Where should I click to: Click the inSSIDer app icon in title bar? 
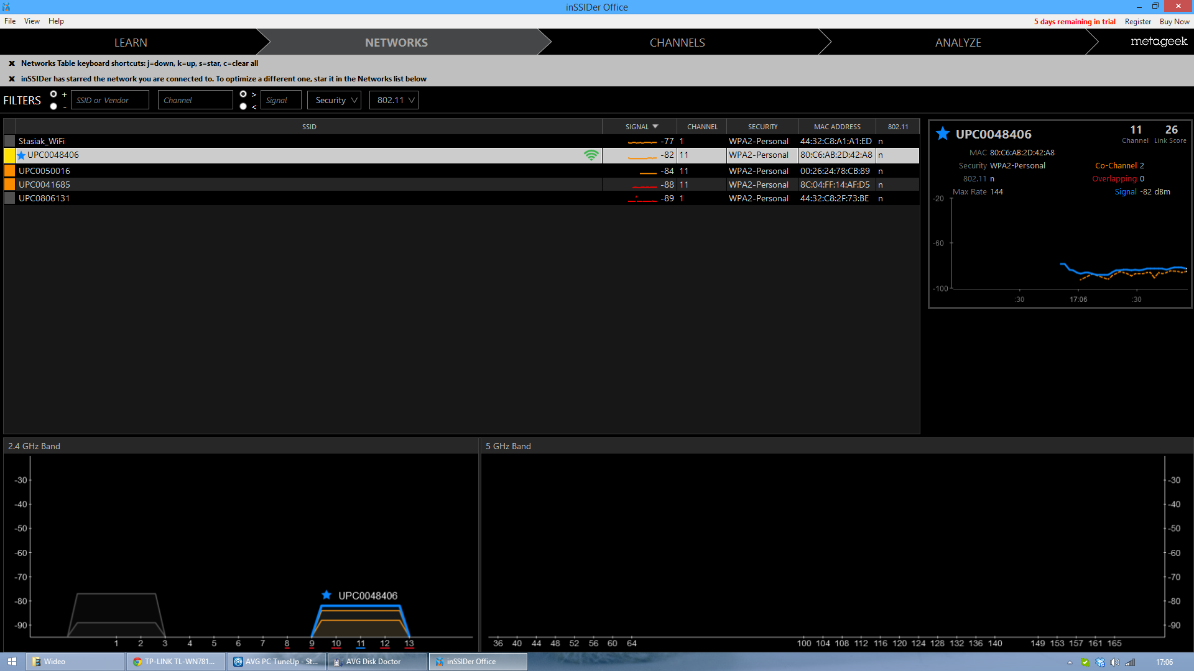click(x=6, y=7)
